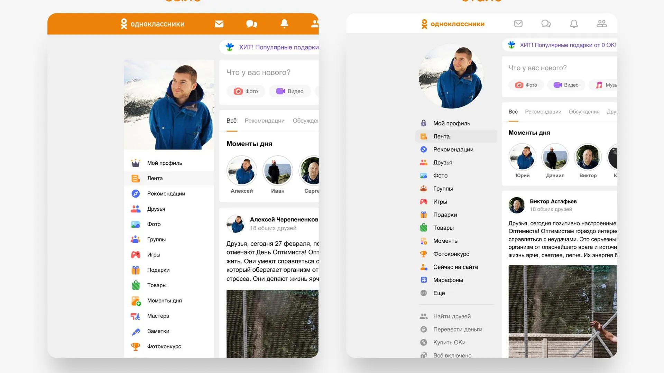Select the Всё tab in the old design feed
This screenshot has height=373, width=664.
[231, 121]
